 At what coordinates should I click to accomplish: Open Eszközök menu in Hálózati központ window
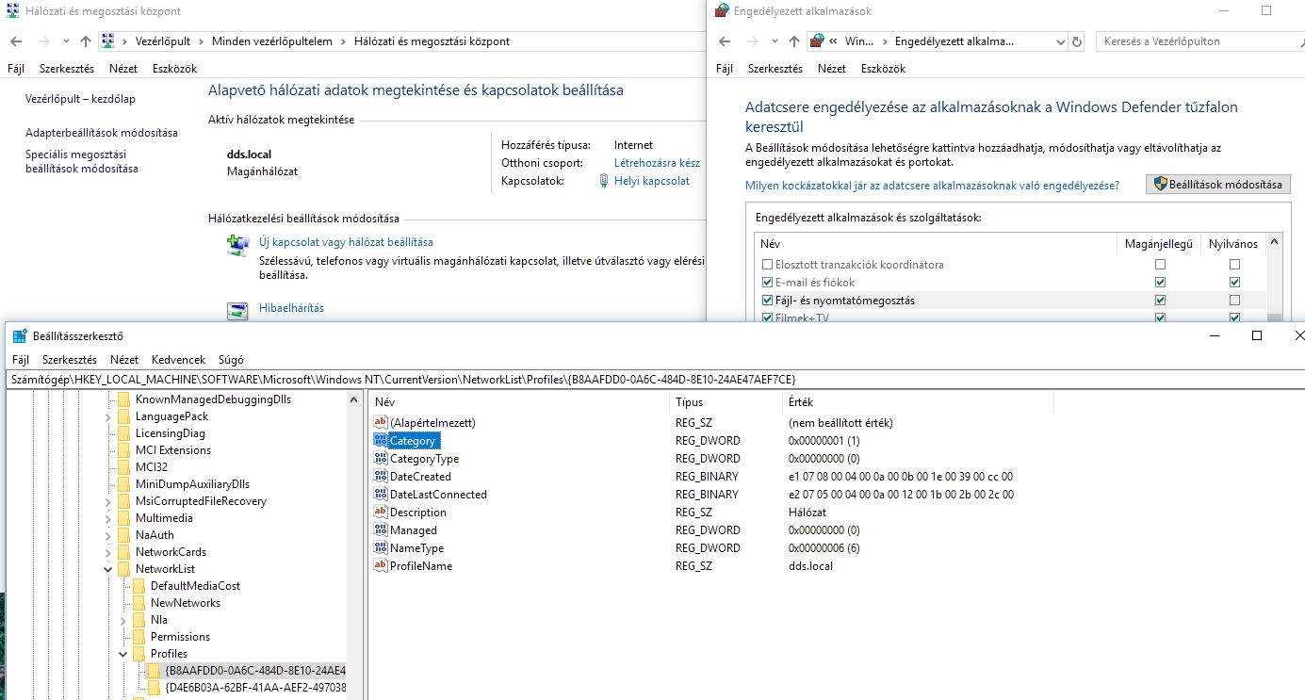point(174,69)
